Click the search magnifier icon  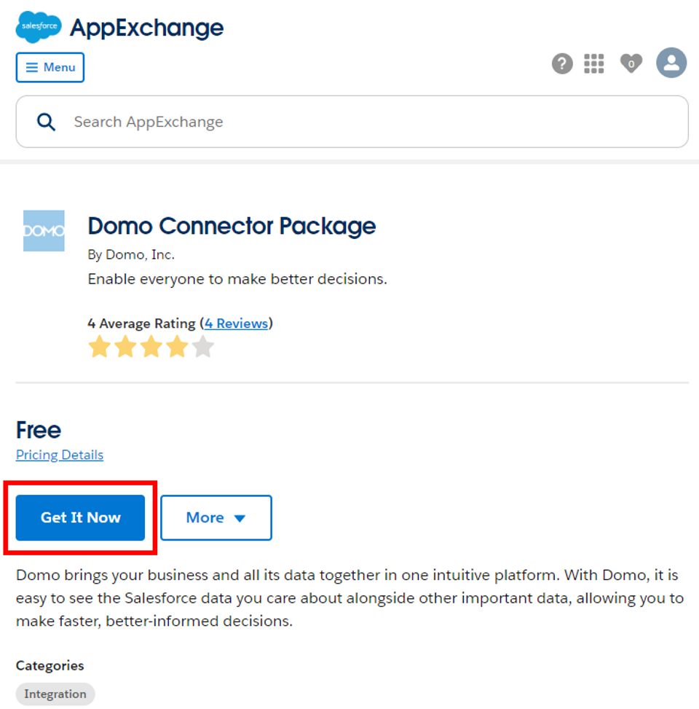click(x=46, y=122)
